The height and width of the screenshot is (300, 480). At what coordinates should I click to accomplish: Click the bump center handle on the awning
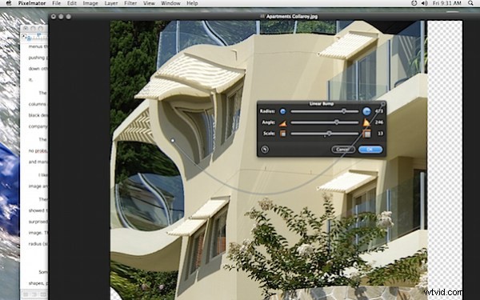173,140
